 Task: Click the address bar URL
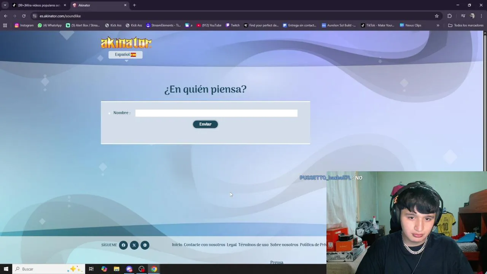click(60, 16)
